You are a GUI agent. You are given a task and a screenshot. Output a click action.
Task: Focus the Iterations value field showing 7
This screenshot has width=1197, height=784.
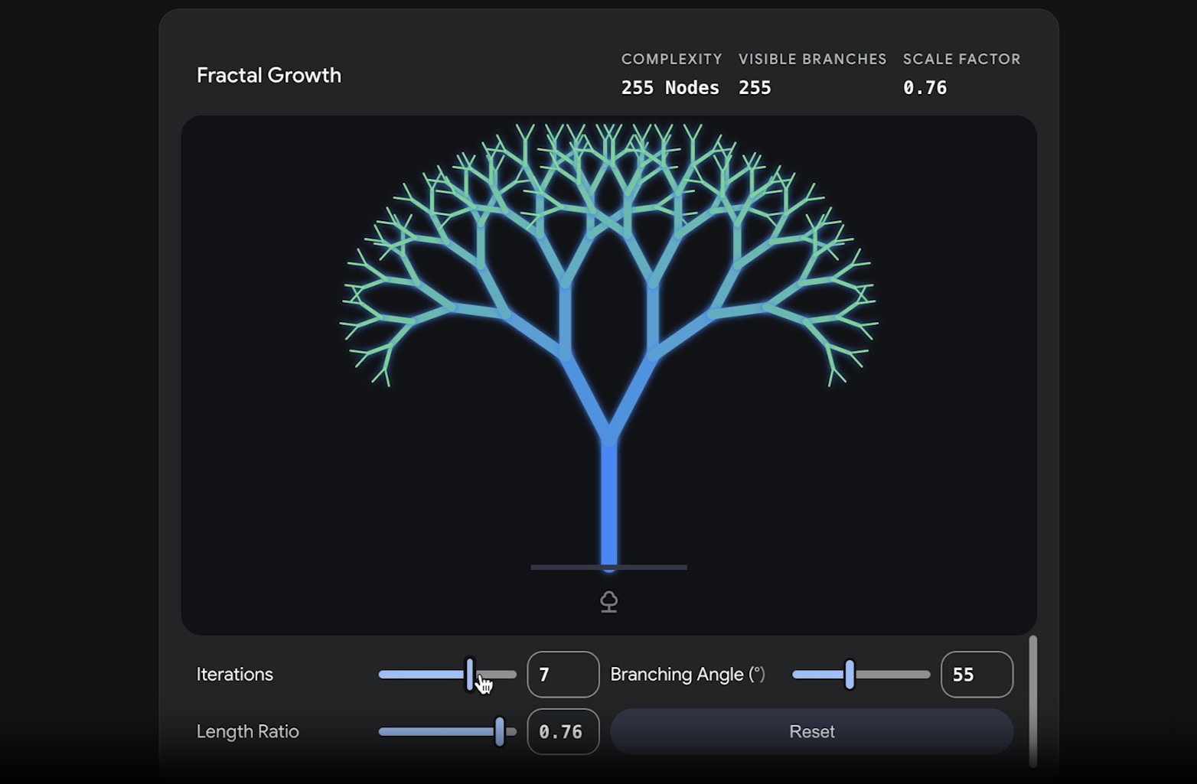(x=563, y=675)
